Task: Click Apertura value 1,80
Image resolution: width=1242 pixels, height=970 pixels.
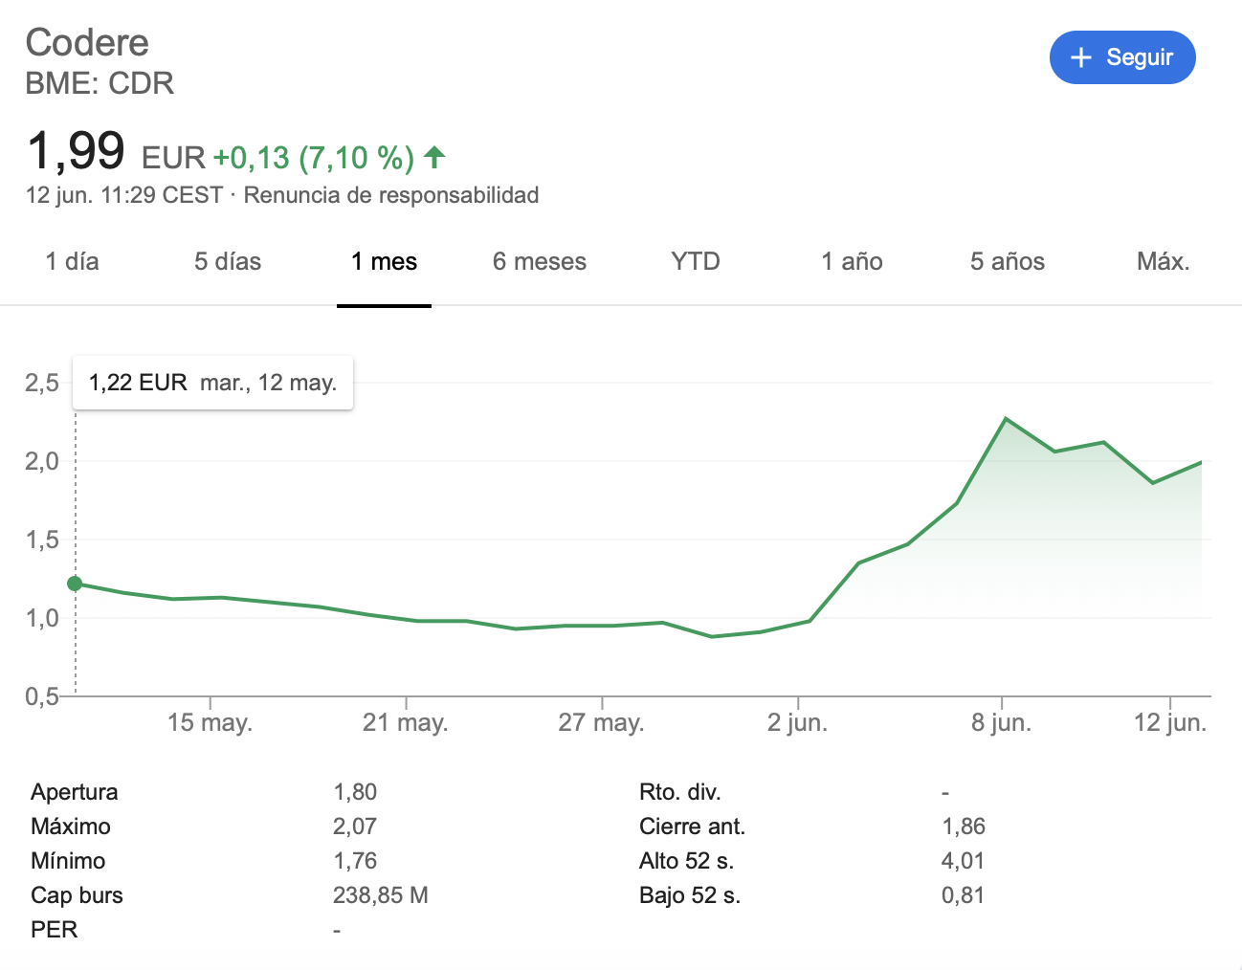Action: click(355, 792)
